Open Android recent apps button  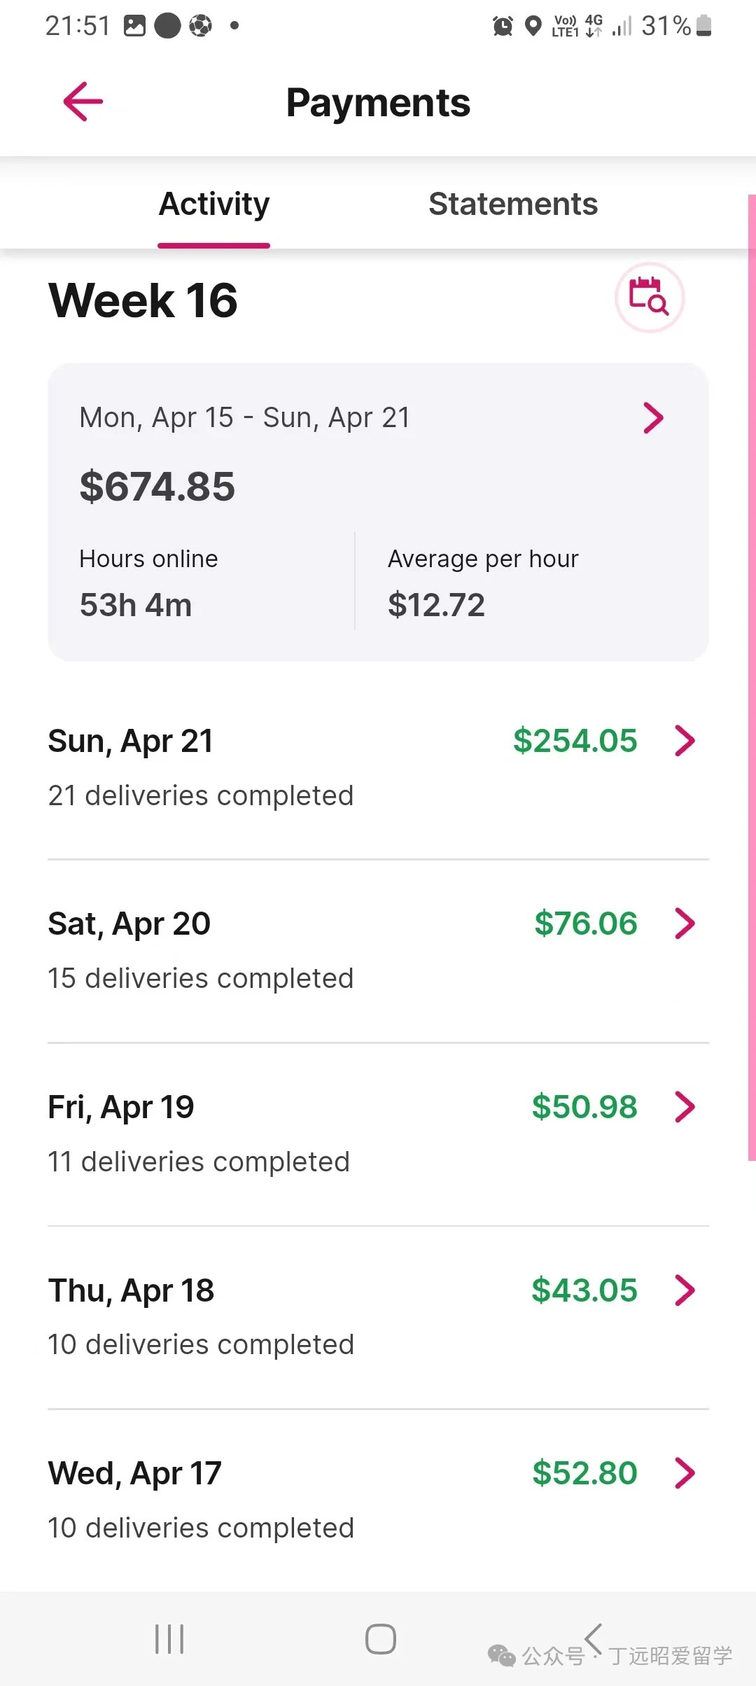pos(169,1639)
